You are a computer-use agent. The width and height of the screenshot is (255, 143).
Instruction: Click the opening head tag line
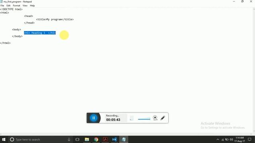(28, 16)
